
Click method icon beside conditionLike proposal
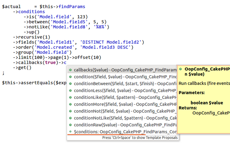pos(71,97)
